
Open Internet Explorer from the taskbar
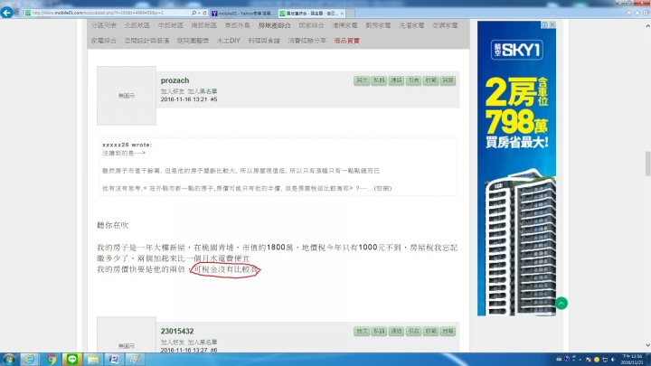[29, 360]
